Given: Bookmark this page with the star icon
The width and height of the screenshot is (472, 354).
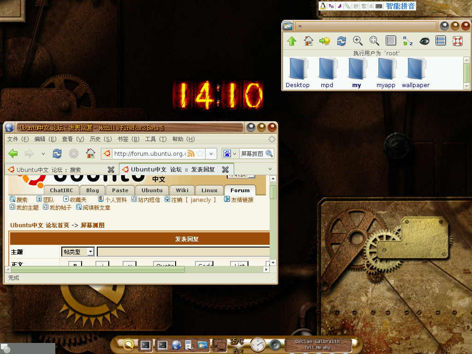Looking at the screenshot, I should point(200,153).
